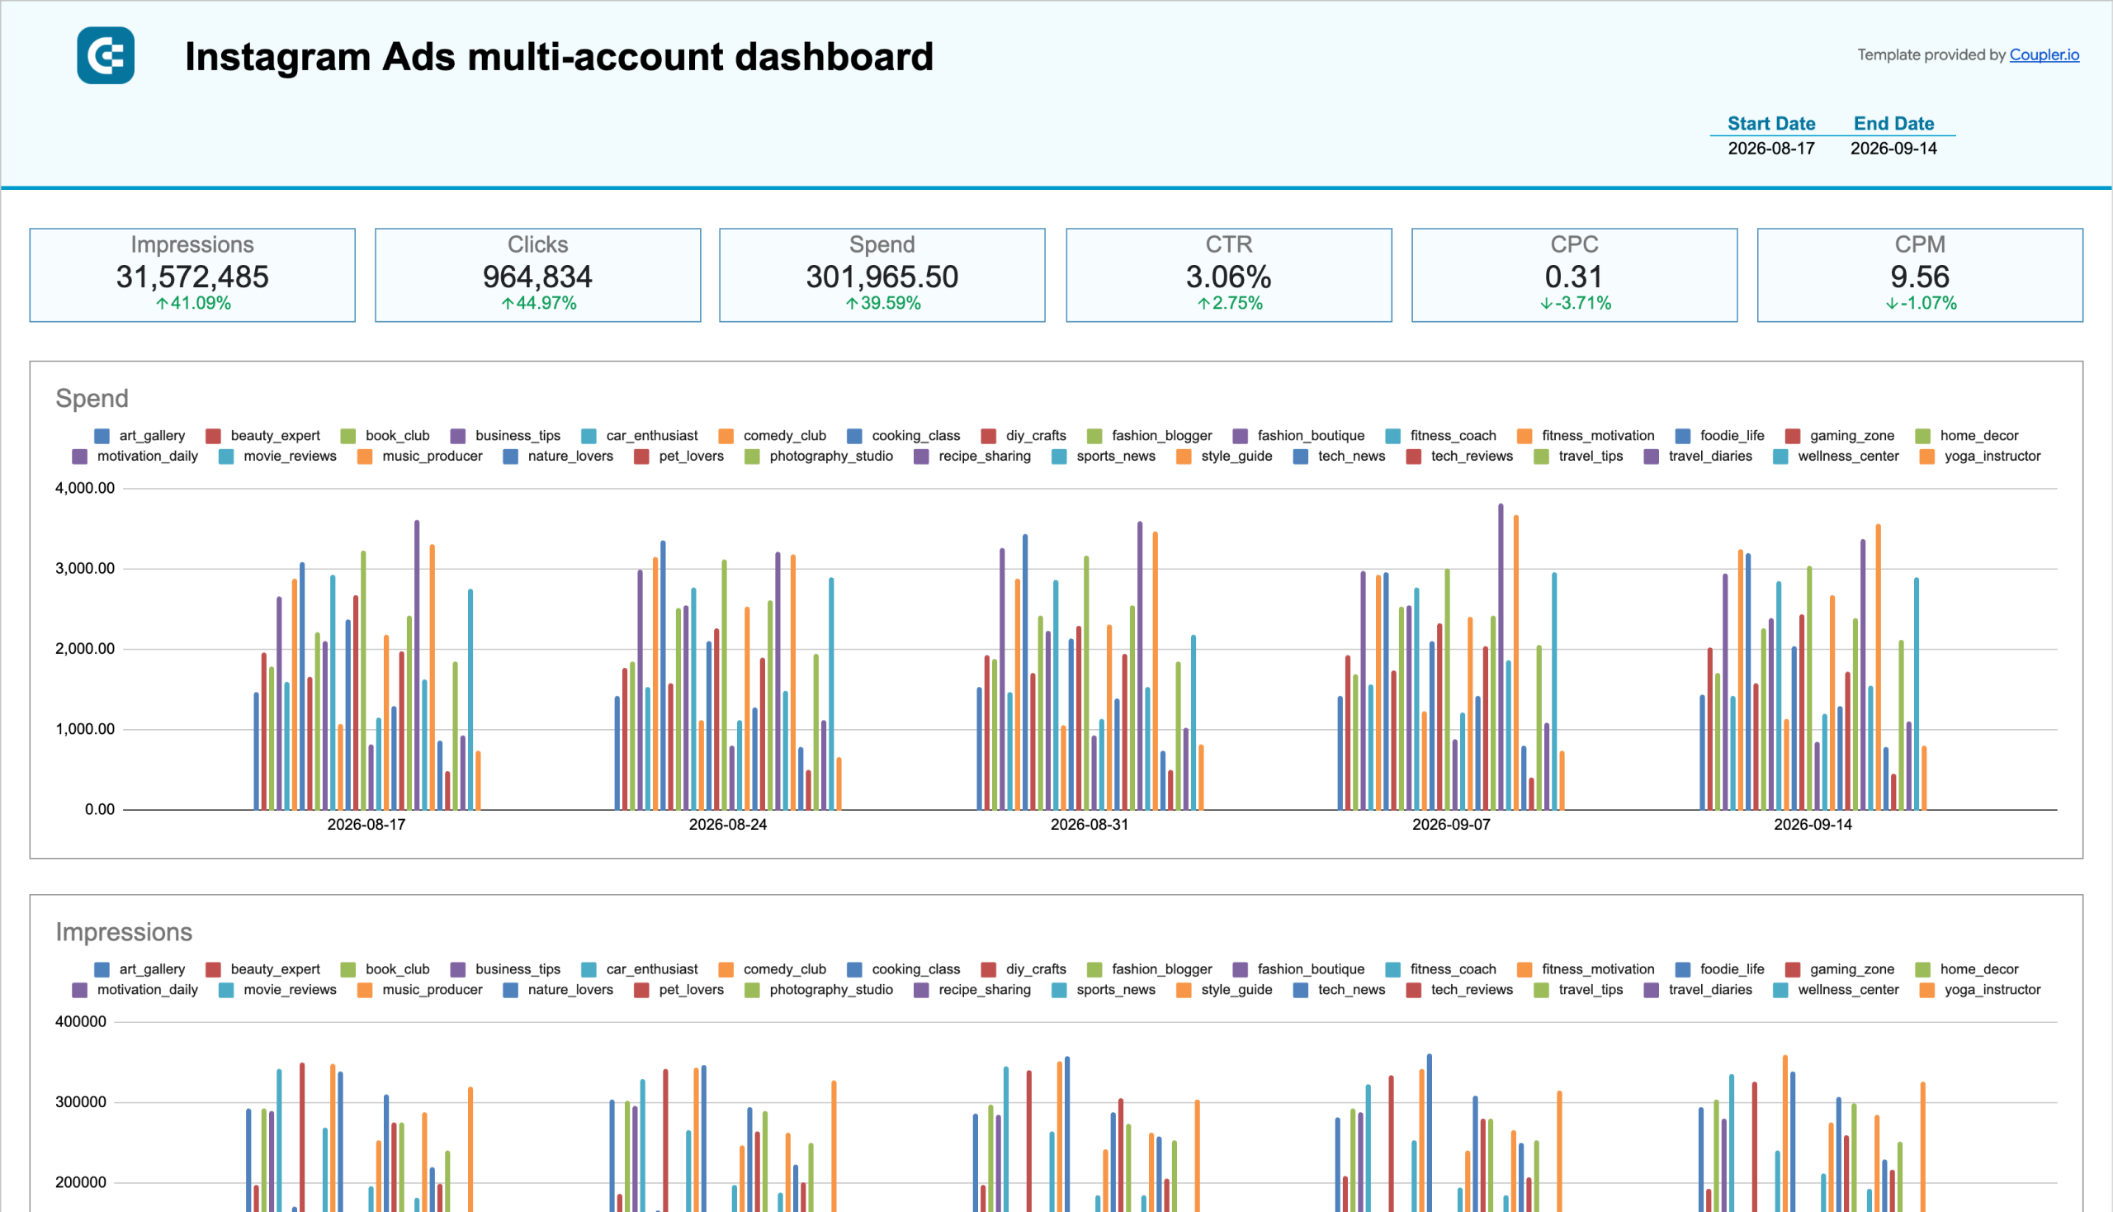Click the 2026-08-31 Spend axis label
This screenshot has width=2113, height=1212.
tap(1090, 824)
